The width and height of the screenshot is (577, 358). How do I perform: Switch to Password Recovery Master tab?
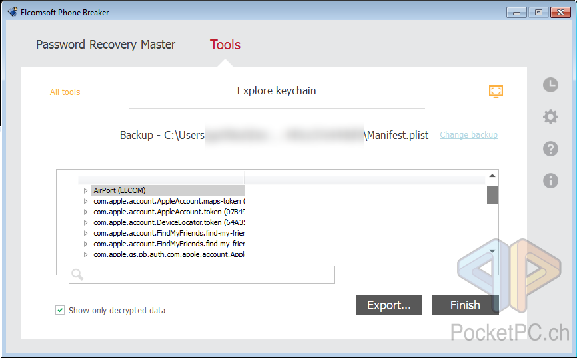click(x=106, y=45)
